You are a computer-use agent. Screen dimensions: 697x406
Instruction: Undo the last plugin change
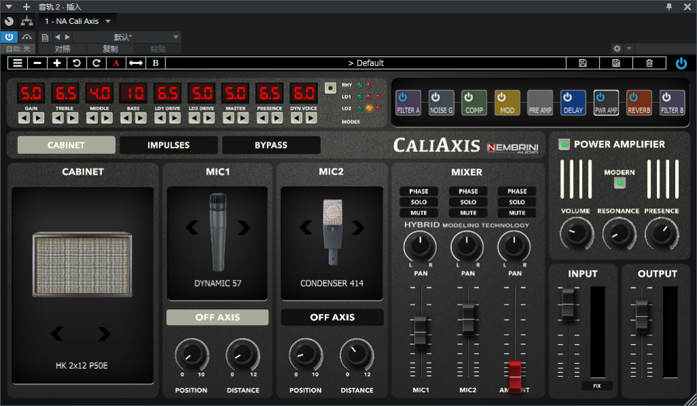point(76,63)
